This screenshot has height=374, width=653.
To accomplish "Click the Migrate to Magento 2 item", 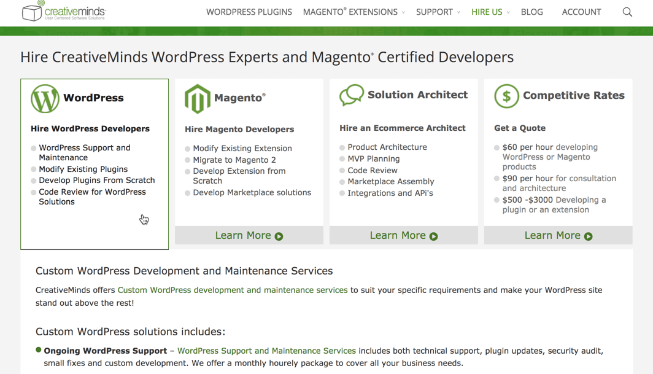I will point(234,160).
